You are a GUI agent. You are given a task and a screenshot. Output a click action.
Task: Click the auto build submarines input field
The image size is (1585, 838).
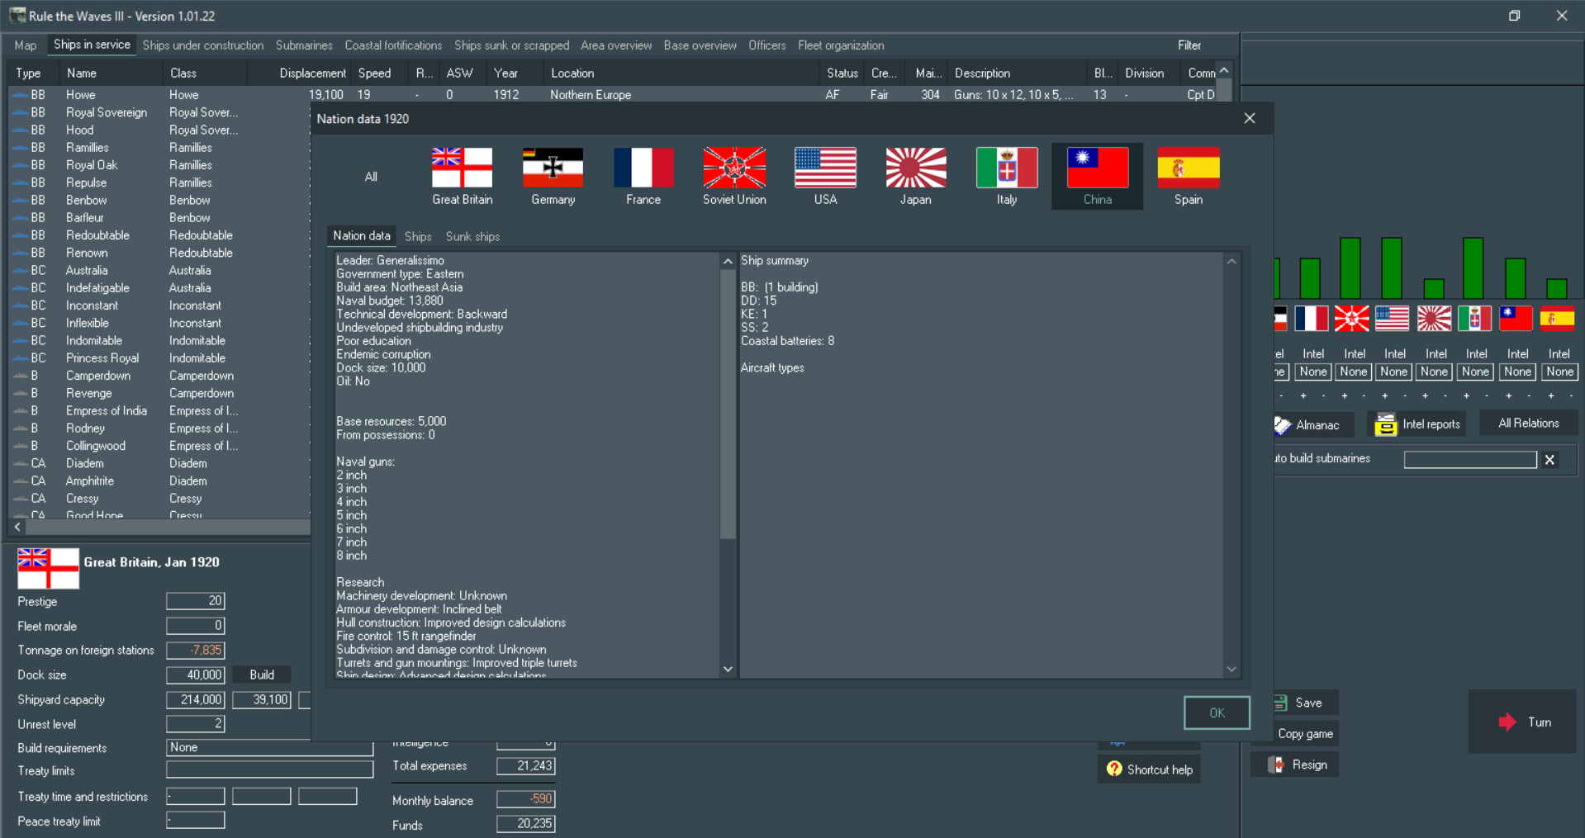(1469, 459)
